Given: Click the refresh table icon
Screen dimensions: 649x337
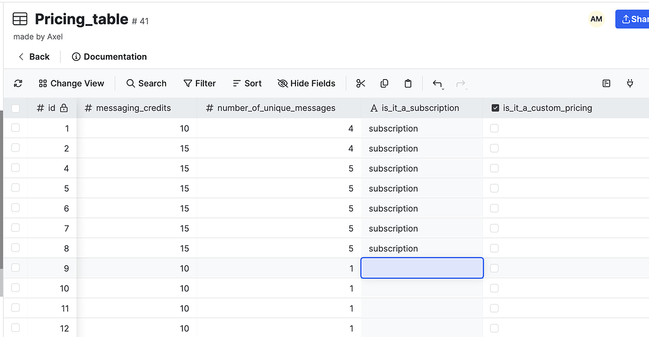Looking at the screenshot, I should 18,84.
